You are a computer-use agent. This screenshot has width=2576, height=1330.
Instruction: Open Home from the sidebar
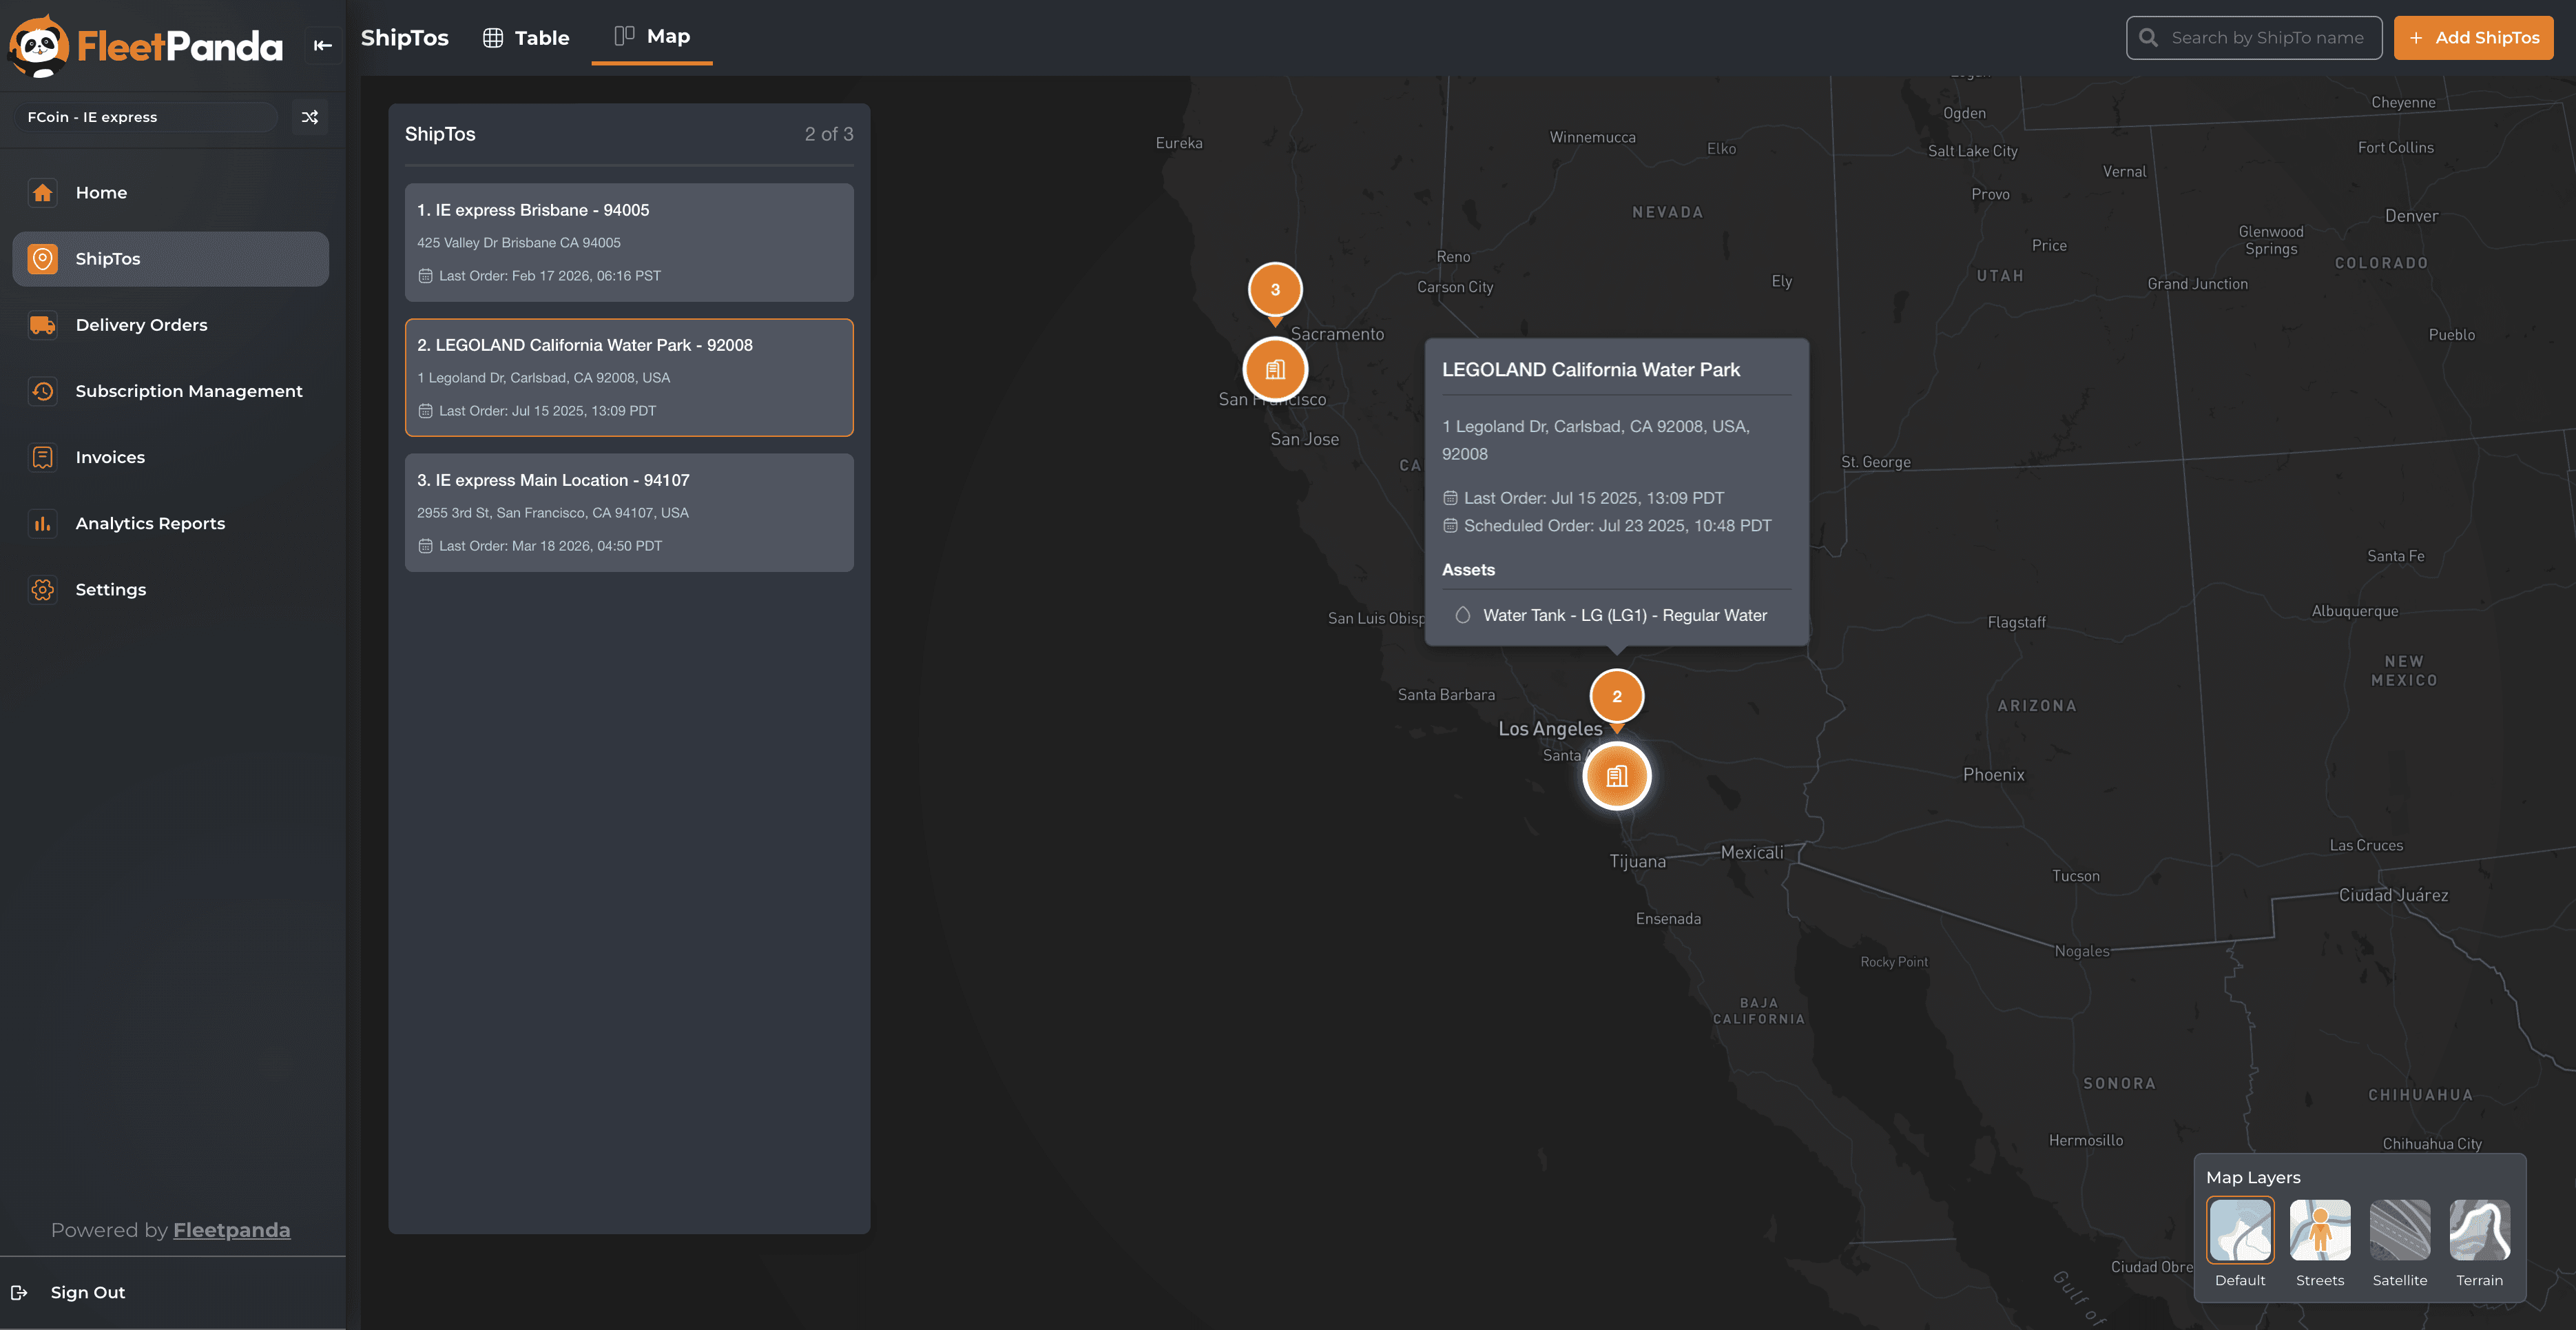[101, 192]
